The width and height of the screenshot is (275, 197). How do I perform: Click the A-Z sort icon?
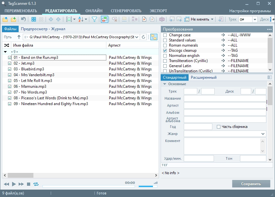click(81, 19)
